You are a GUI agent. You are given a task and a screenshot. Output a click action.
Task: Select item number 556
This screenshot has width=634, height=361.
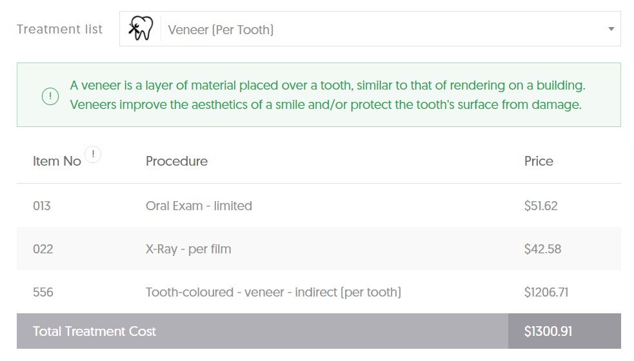[x=43, y=292]
